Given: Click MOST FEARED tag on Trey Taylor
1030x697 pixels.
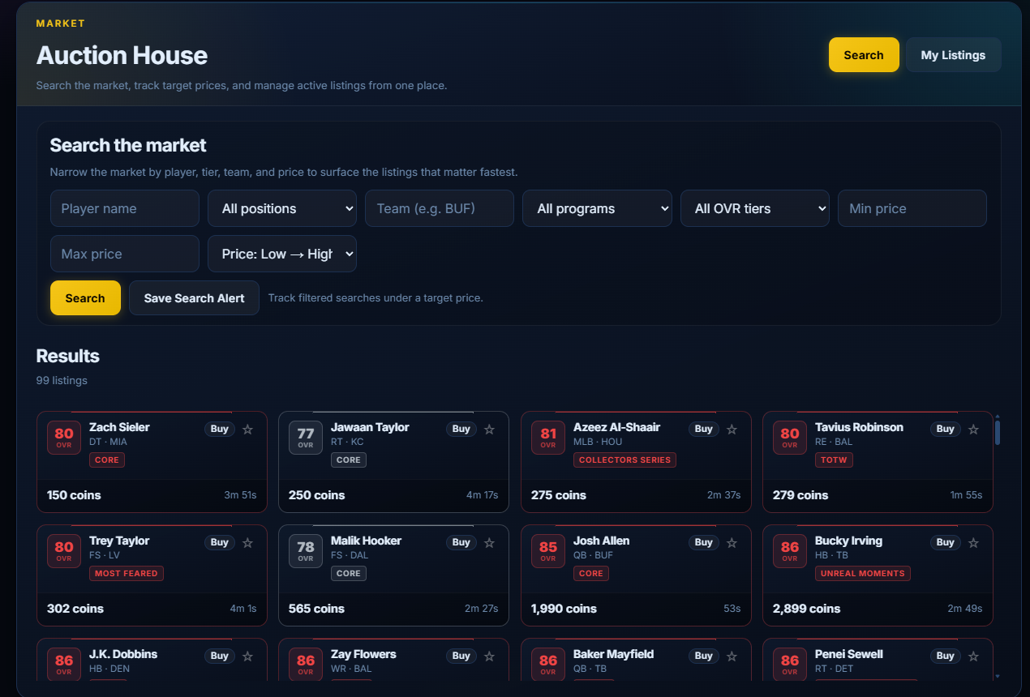Looking at the screenshot, I should 127,573.
